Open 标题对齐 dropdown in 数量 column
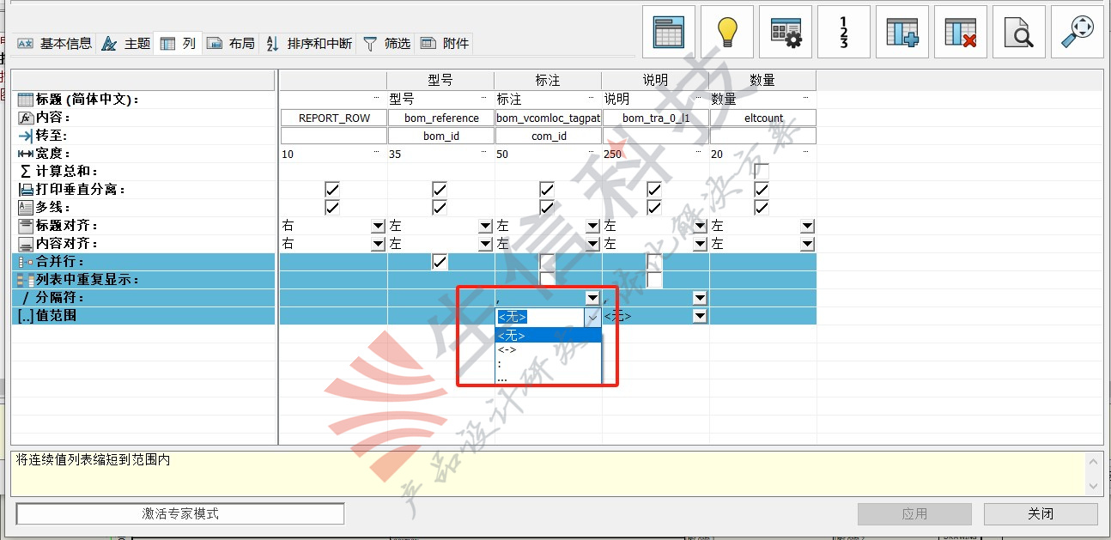Viewport: 1111px width, 540px height. (807, 226)
